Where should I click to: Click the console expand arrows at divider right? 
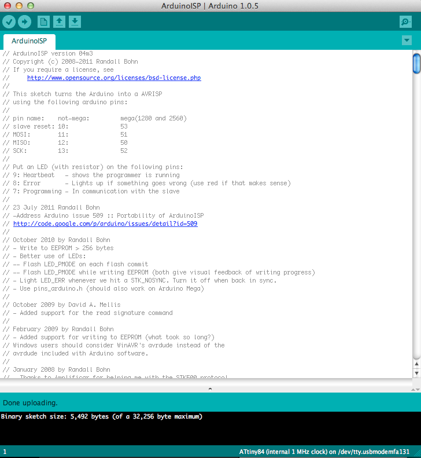(x=415, y=389)
